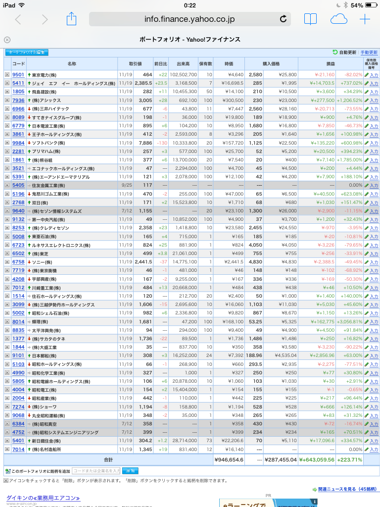
Task: Click the 購入価格 column header
Action: click(271, 64)
